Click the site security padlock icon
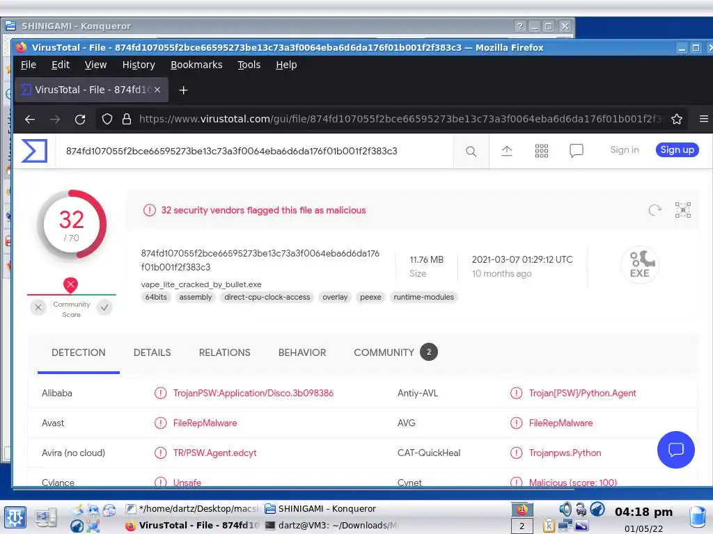Image resolution: width=713 pixels, height=534 pixels. [127, 119]
